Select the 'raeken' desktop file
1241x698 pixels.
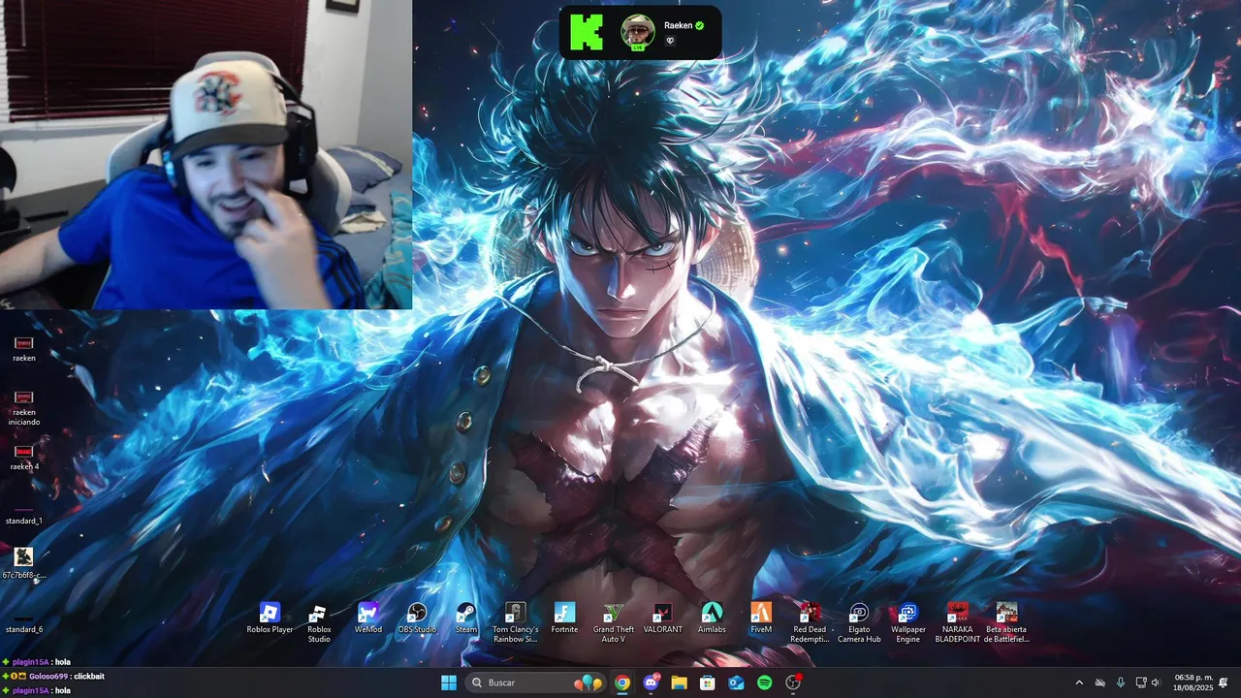coord(24,349)
